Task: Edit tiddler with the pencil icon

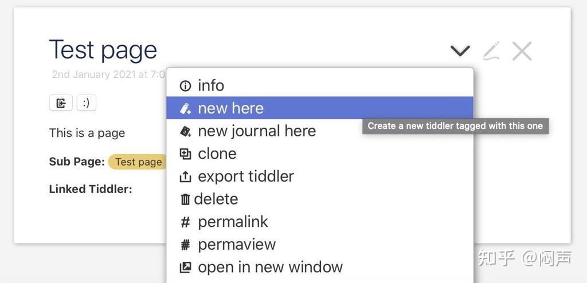Action: click(491, 51)
